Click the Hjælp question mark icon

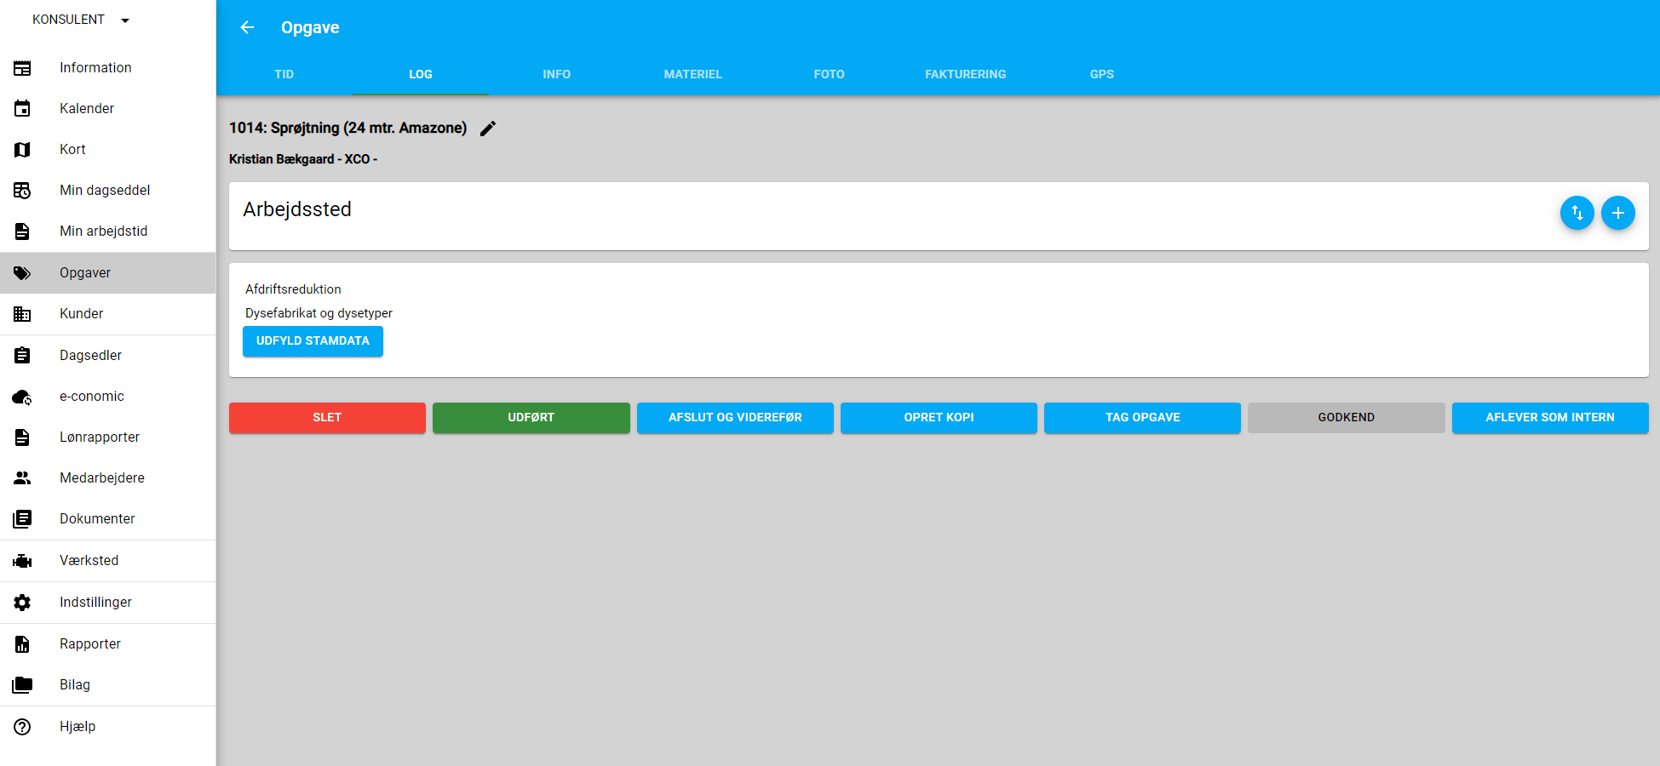click(x=22, y=727)
